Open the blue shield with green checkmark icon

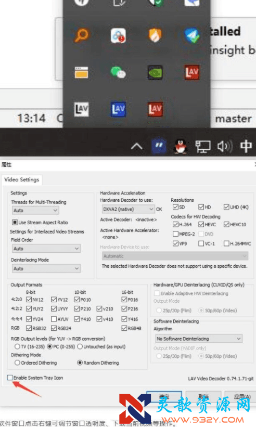(192, 35)
